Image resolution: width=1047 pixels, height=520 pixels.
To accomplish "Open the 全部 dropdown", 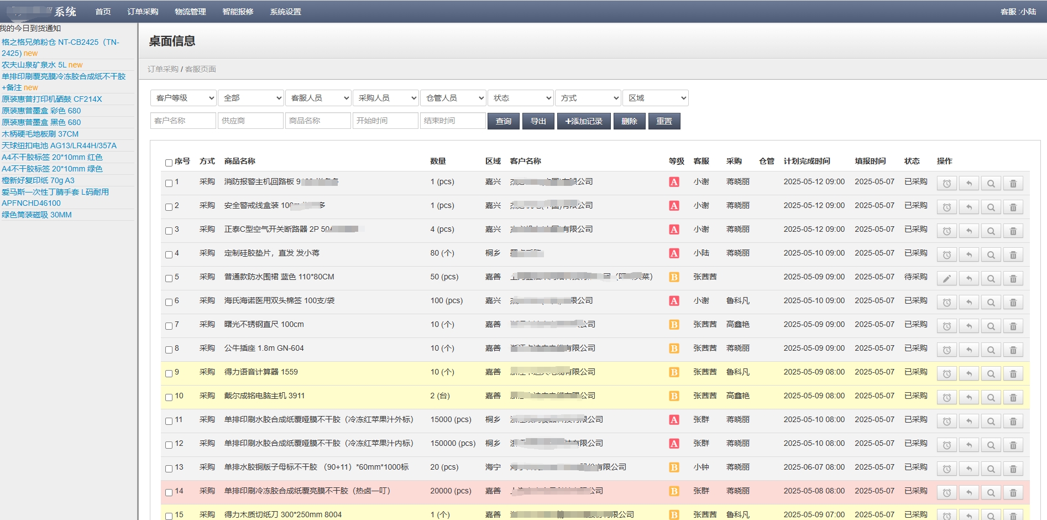I will pyautogui.click(x=250, y=98).
